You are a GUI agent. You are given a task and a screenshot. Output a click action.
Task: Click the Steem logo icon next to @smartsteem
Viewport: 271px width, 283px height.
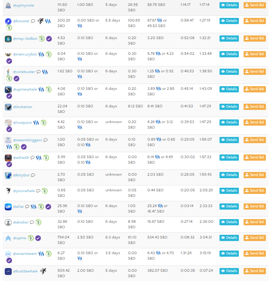coord(41,254)
